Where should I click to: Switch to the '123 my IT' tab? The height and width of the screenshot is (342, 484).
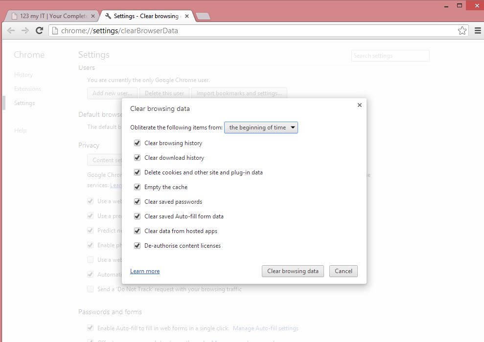(53, 16)
